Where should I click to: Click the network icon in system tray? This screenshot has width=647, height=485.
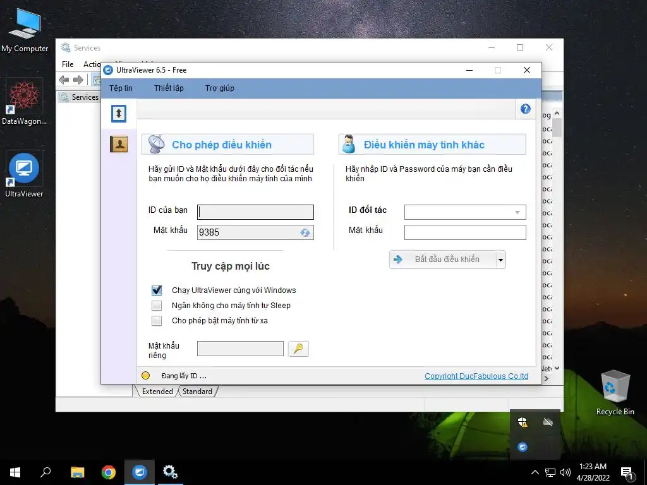[x=550, y=472]
